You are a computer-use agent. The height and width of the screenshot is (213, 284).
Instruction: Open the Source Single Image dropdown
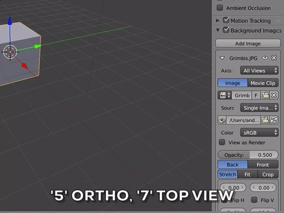tap(259, 108)
